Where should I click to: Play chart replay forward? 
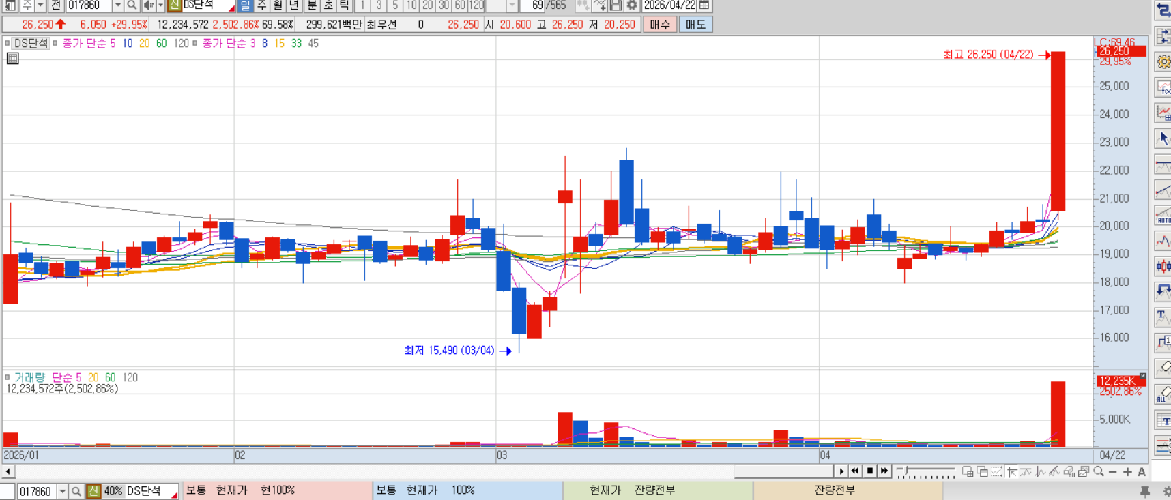pyautogui.click(x=841, y=471)
